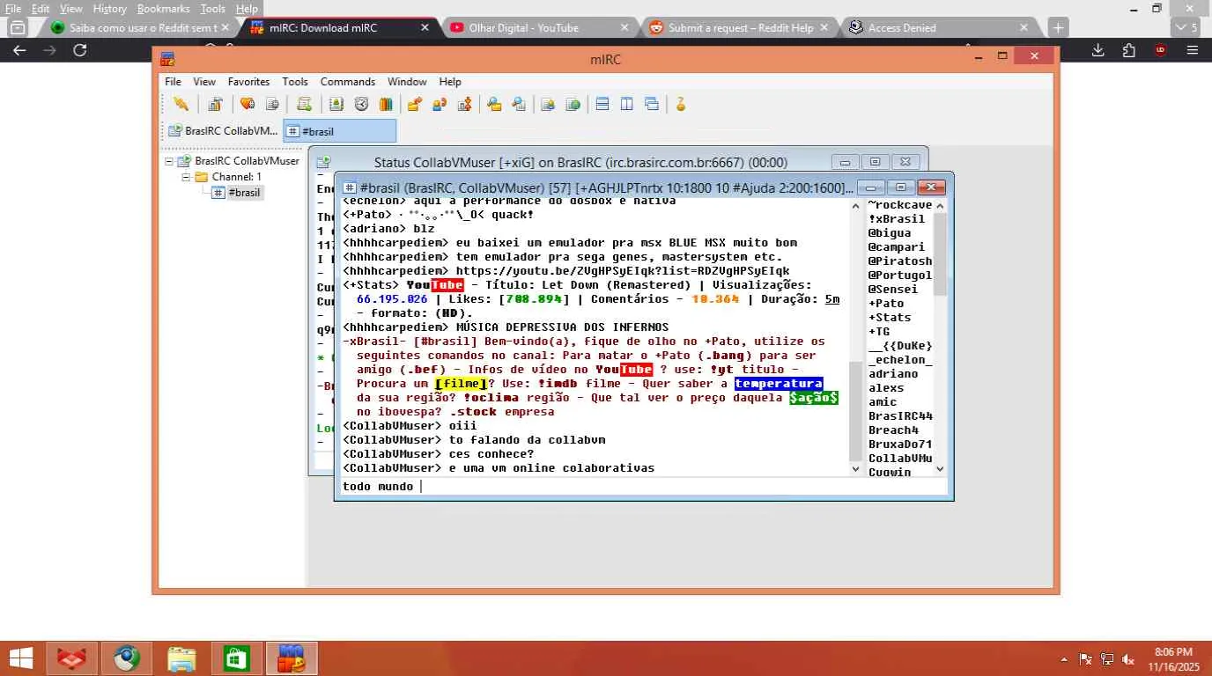Close the mIRC: Download mIRC tab
Viewport: 1212px width, 676px height.
click(x=425, y=27)
